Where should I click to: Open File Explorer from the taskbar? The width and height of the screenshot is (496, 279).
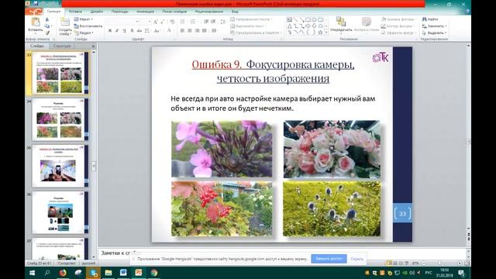pyautogui.click(x=108, y=273)
